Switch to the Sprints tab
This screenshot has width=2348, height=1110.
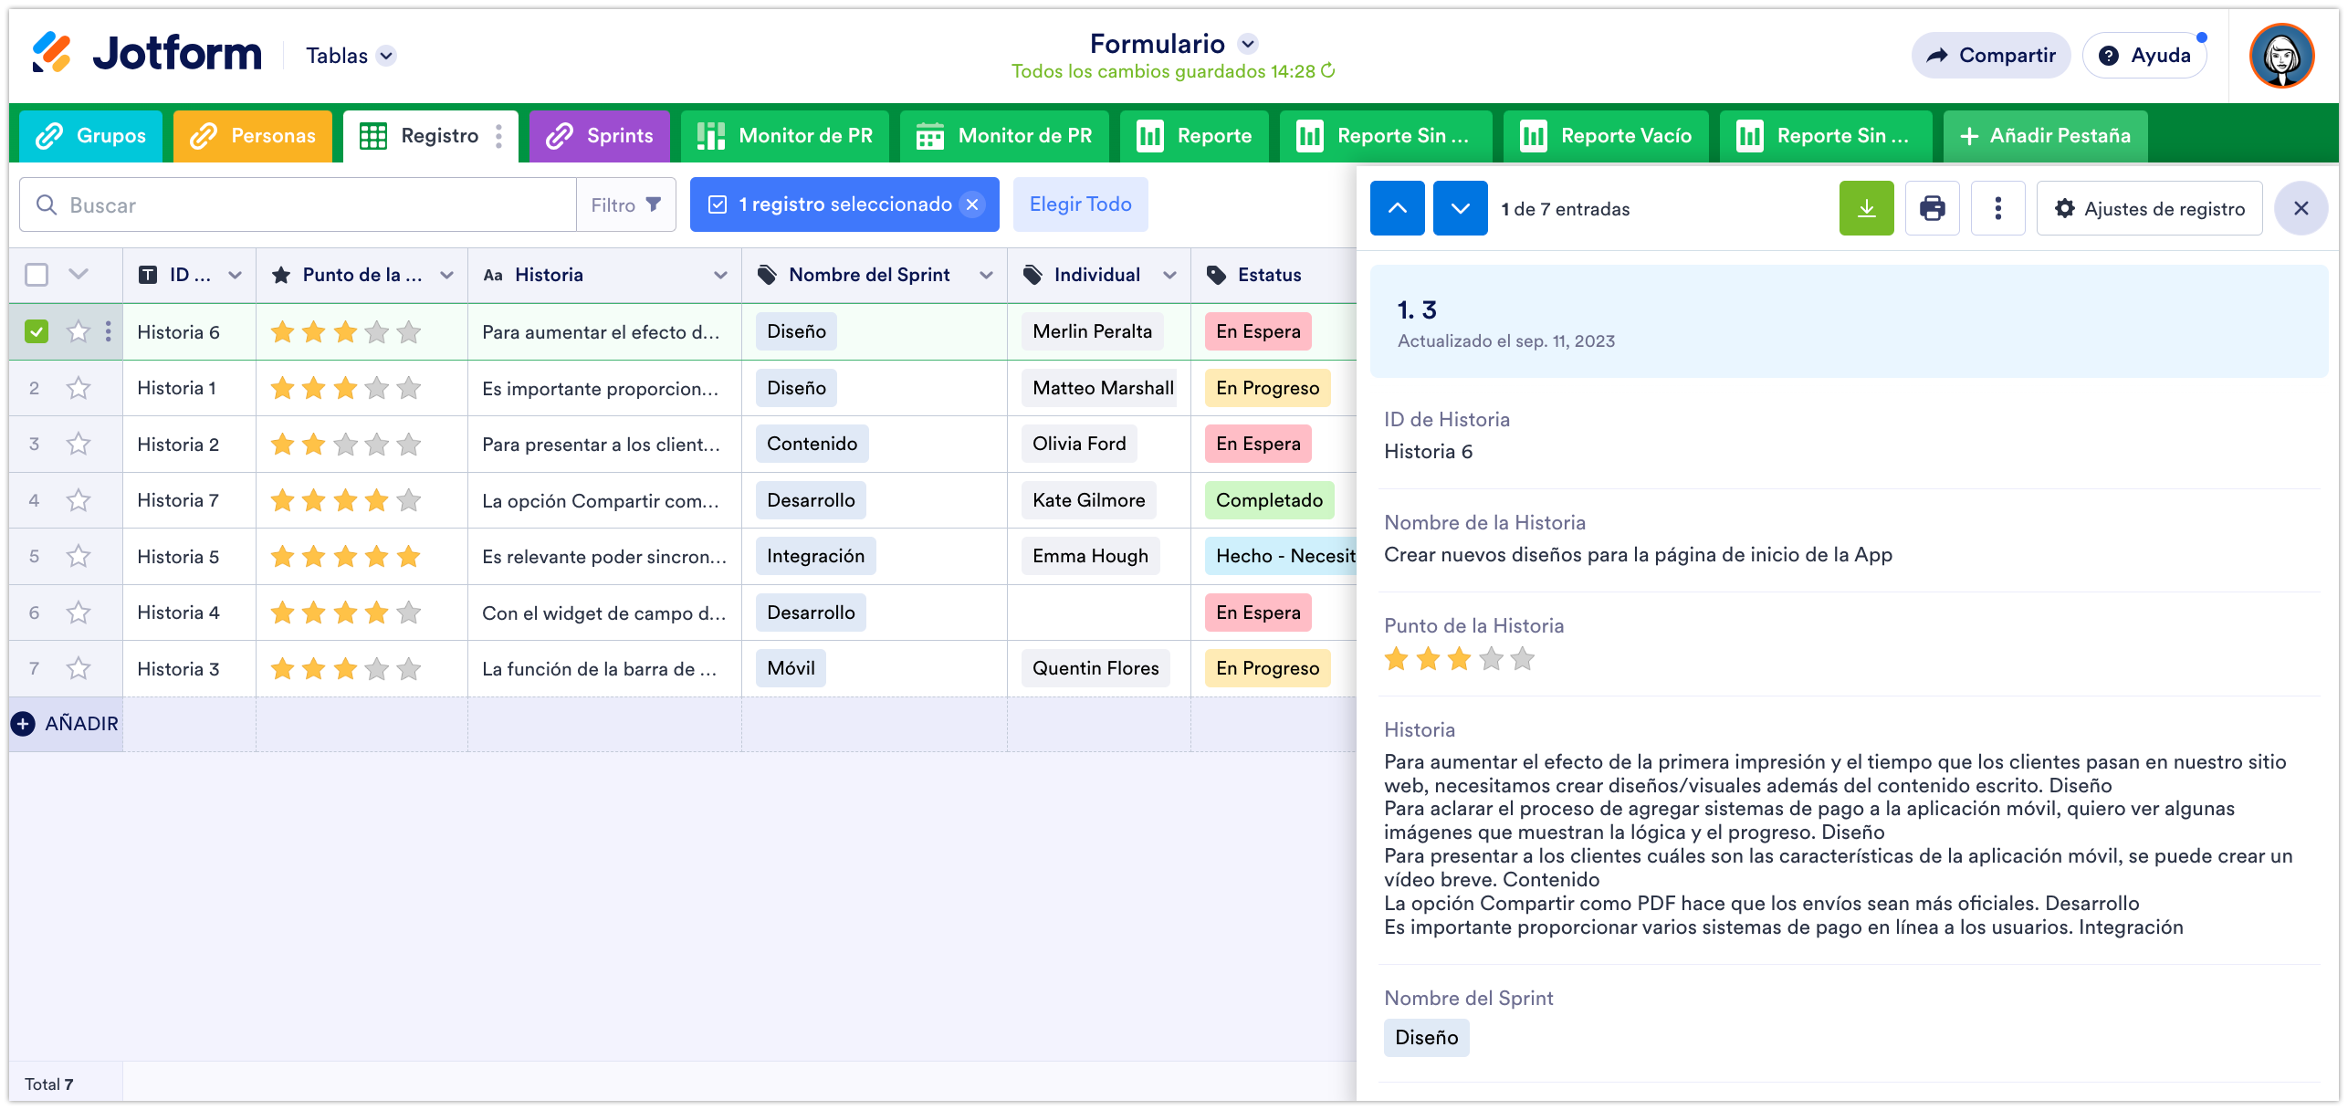[x=600, y=136]
